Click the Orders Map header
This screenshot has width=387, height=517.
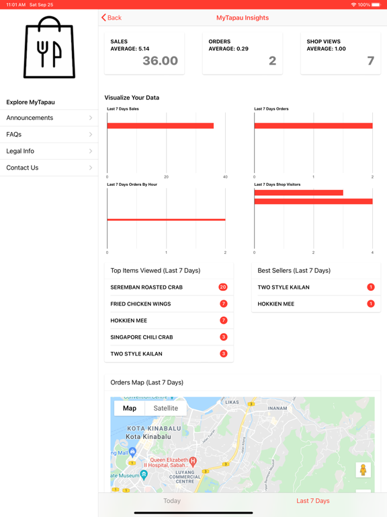[146, 382]
